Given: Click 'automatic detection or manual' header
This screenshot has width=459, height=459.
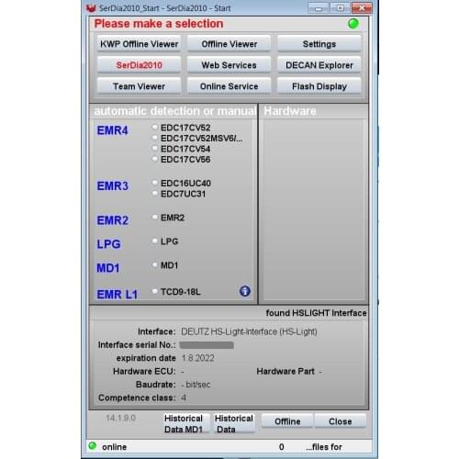Looking at the screenshot, I should coord(175,111).
